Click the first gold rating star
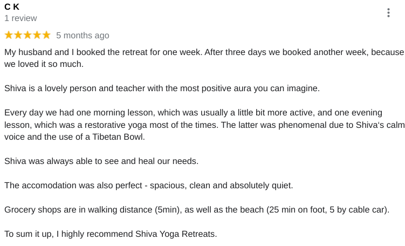This screenshot has width=405, height=246. tap(9, 35)
